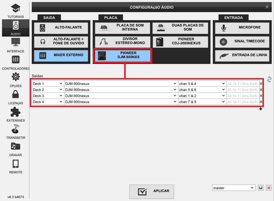274x201 pixels.
Task: Open the Opções gear settings
Action: coord(16,80)
